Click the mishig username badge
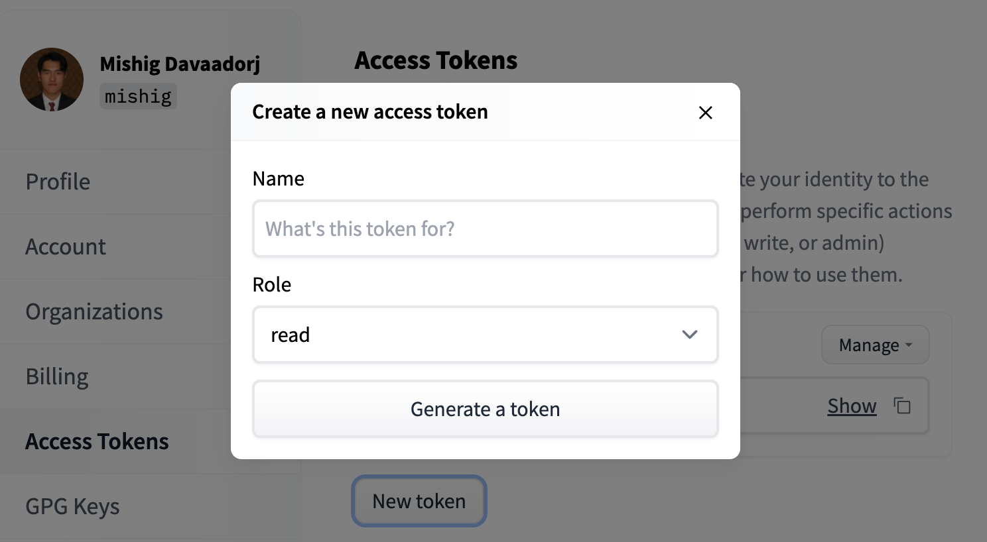The image size is (987, 542). pyautogui.click(x=138, y=97)
